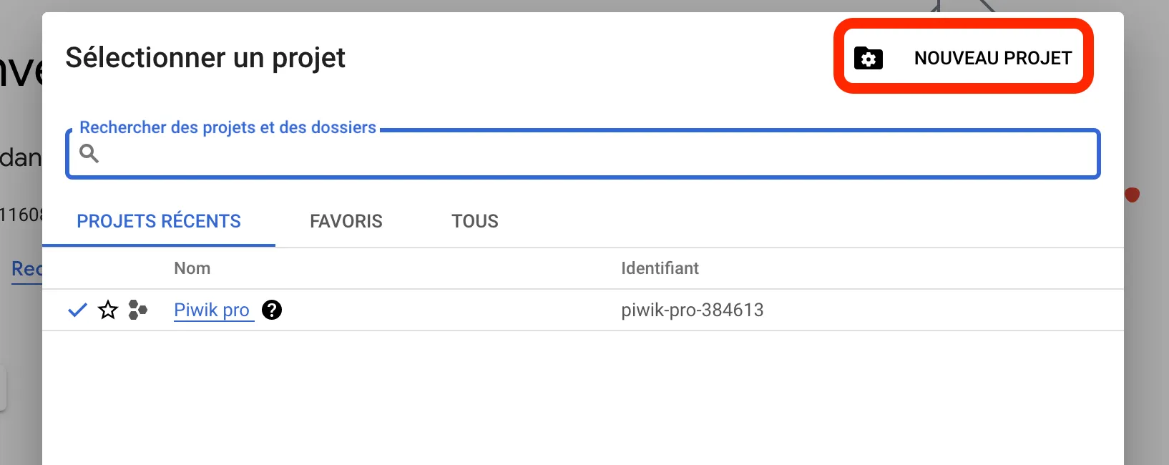Mark the Piwik pro project with the star icon
Image resolution: width=1169 pixels, height=465 pixels.
pos(107,310)
